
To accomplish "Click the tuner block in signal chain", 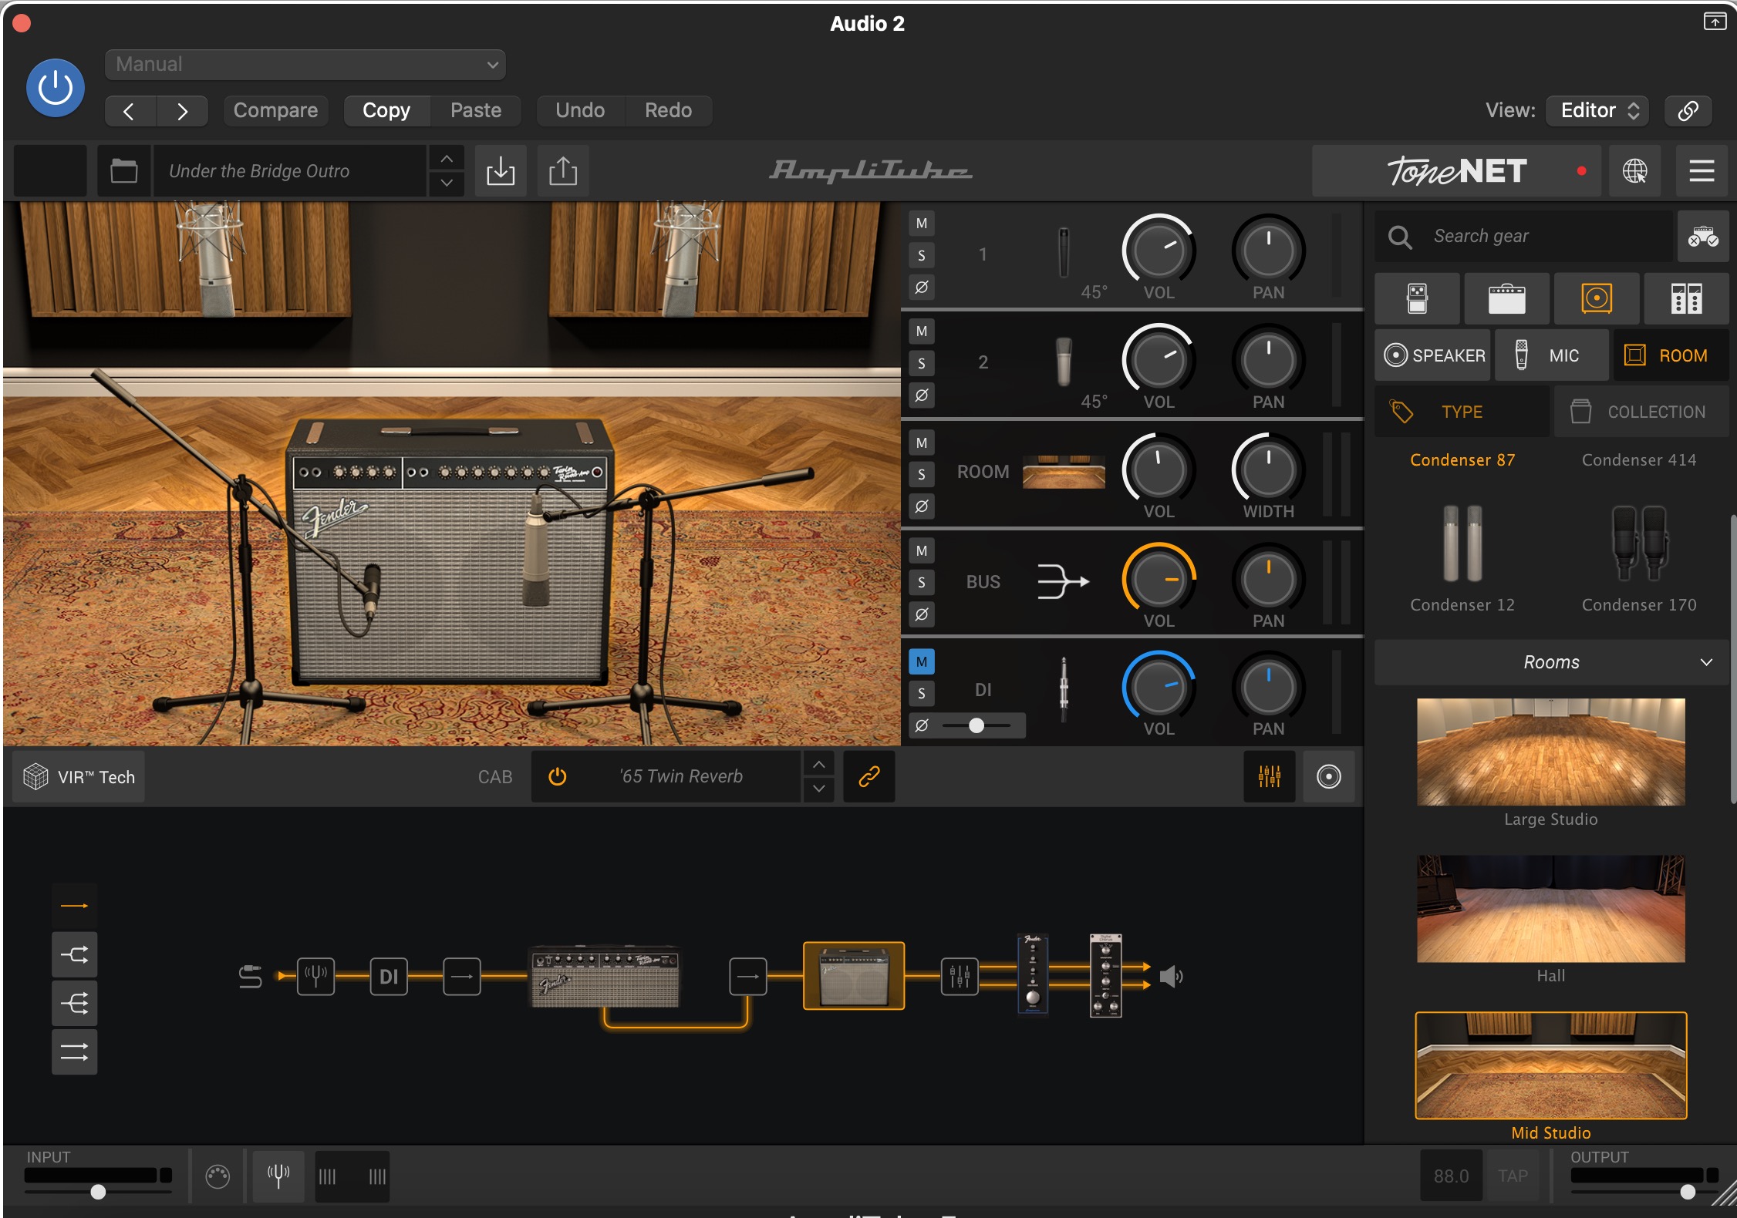I will pyautogui.click(x=315, y=977).
